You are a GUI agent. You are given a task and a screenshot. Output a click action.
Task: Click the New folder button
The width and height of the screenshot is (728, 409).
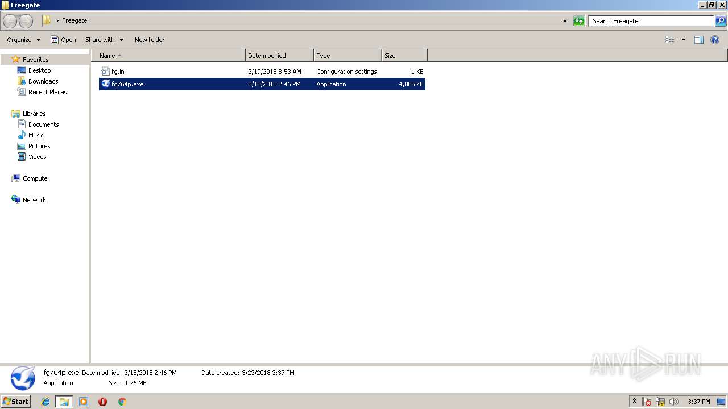point(150,40)
